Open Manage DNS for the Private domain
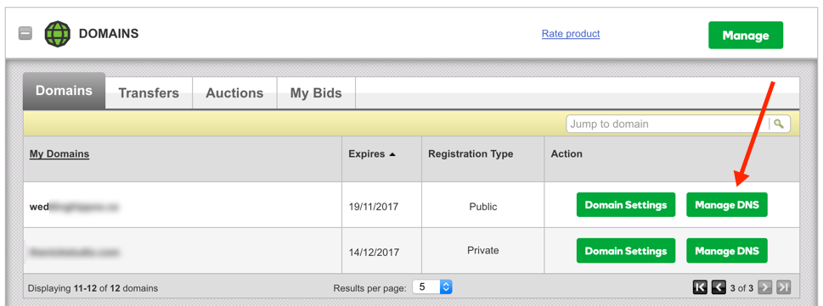Viewport: 823px width, 306px height. 727,250
